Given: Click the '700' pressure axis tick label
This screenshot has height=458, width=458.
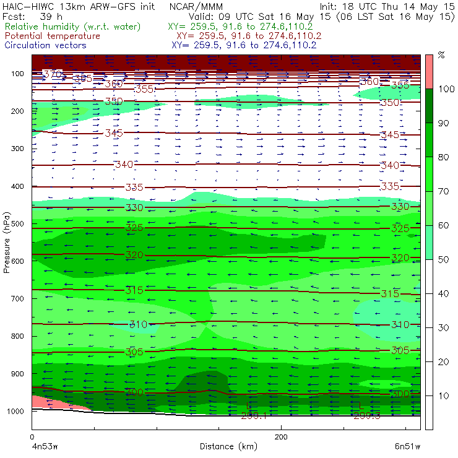Looking at the screenshot, I should pyautogui.click(x=17, y=299).
